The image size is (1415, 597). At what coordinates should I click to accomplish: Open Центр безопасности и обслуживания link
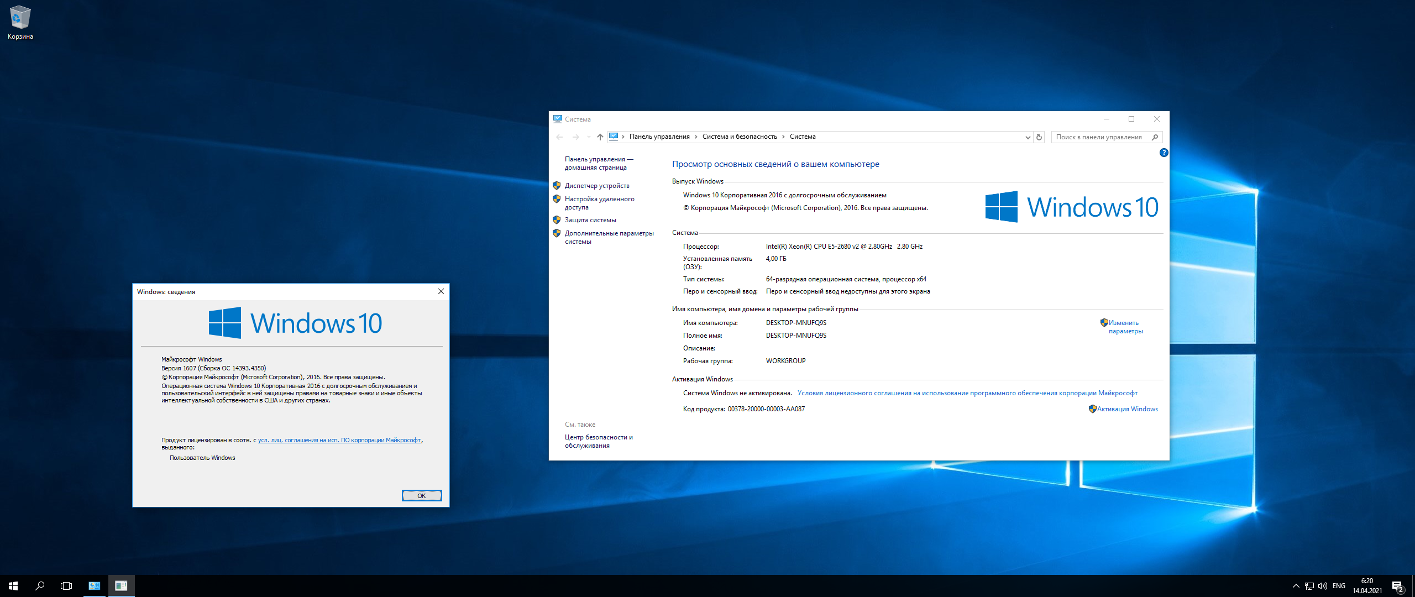coord(599,441)
